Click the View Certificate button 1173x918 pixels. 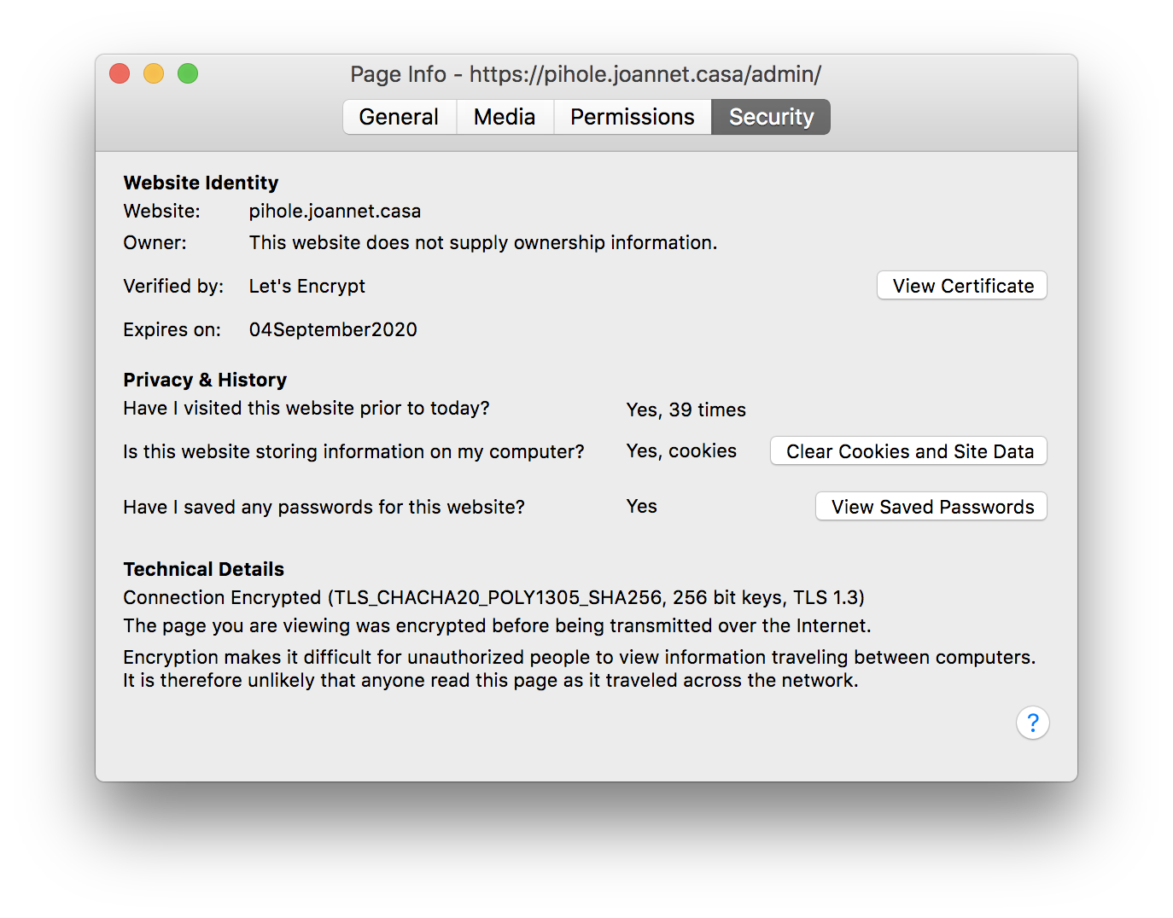tap(962, 286)
